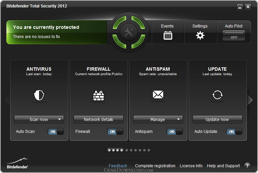Click the Antivirus shield icon
The image size is (258, 173).
(x=39, y=95)
